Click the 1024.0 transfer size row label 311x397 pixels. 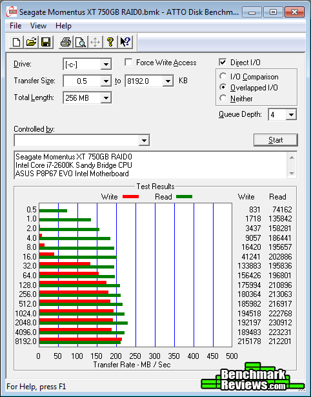pyautogui.click(x=26, y=314)
